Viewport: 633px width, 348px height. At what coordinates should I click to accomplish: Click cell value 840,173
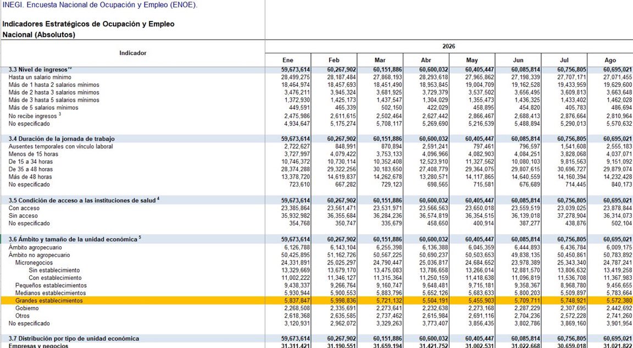coord(621,185)
